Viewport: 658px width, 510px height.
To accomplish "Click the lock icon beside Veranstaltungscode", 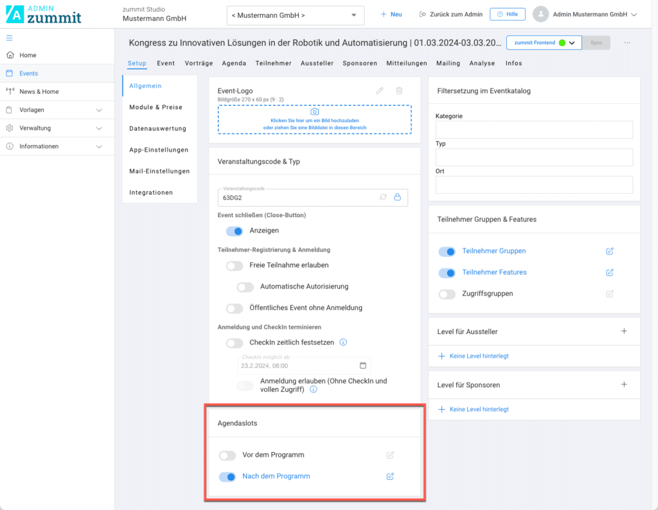I will click(397, 197).
